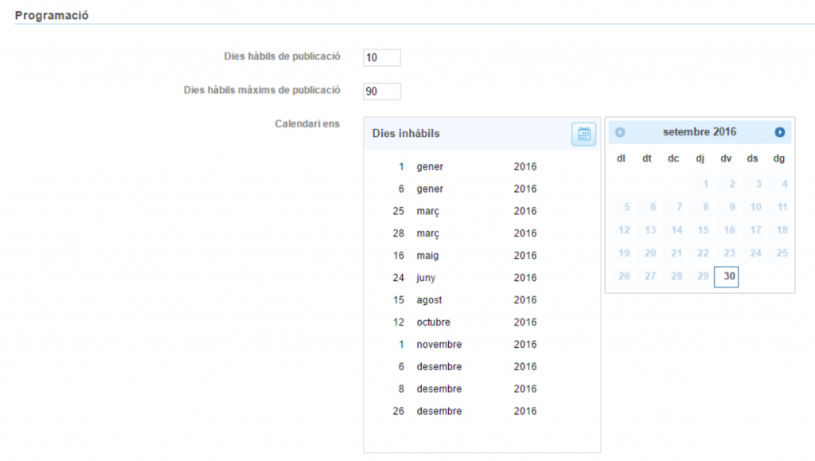Select the 12 octubre 2016 entry
The image size is (815, 461).
point(466,323)
